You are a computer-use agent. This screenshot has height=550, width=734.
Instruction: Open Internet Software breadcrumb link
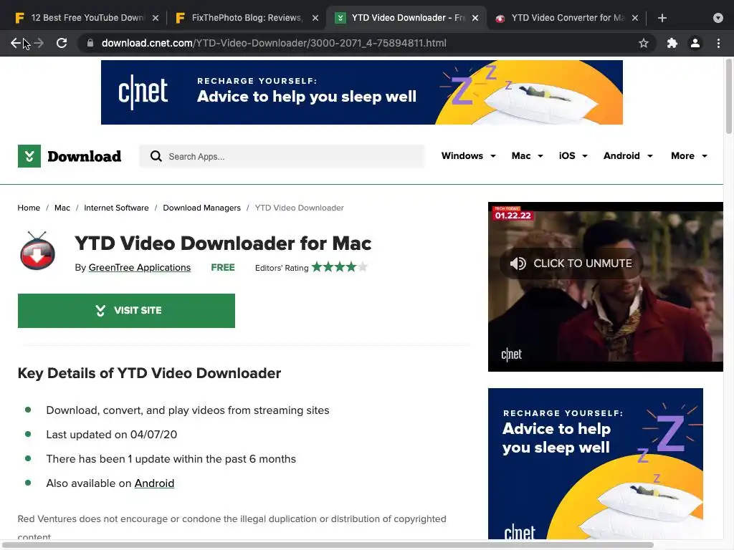point(116,208)
